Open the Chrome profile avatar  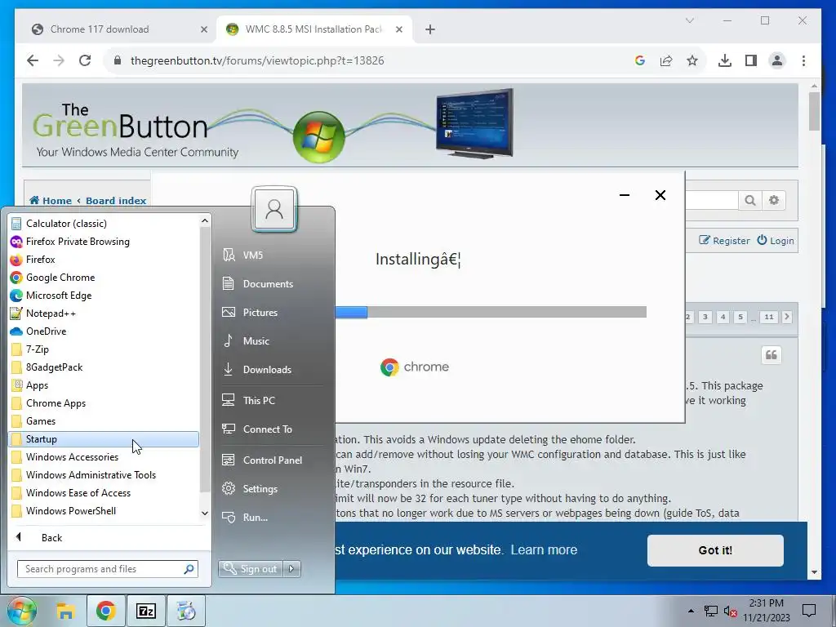pyautogui.click(x=777, y=60)
